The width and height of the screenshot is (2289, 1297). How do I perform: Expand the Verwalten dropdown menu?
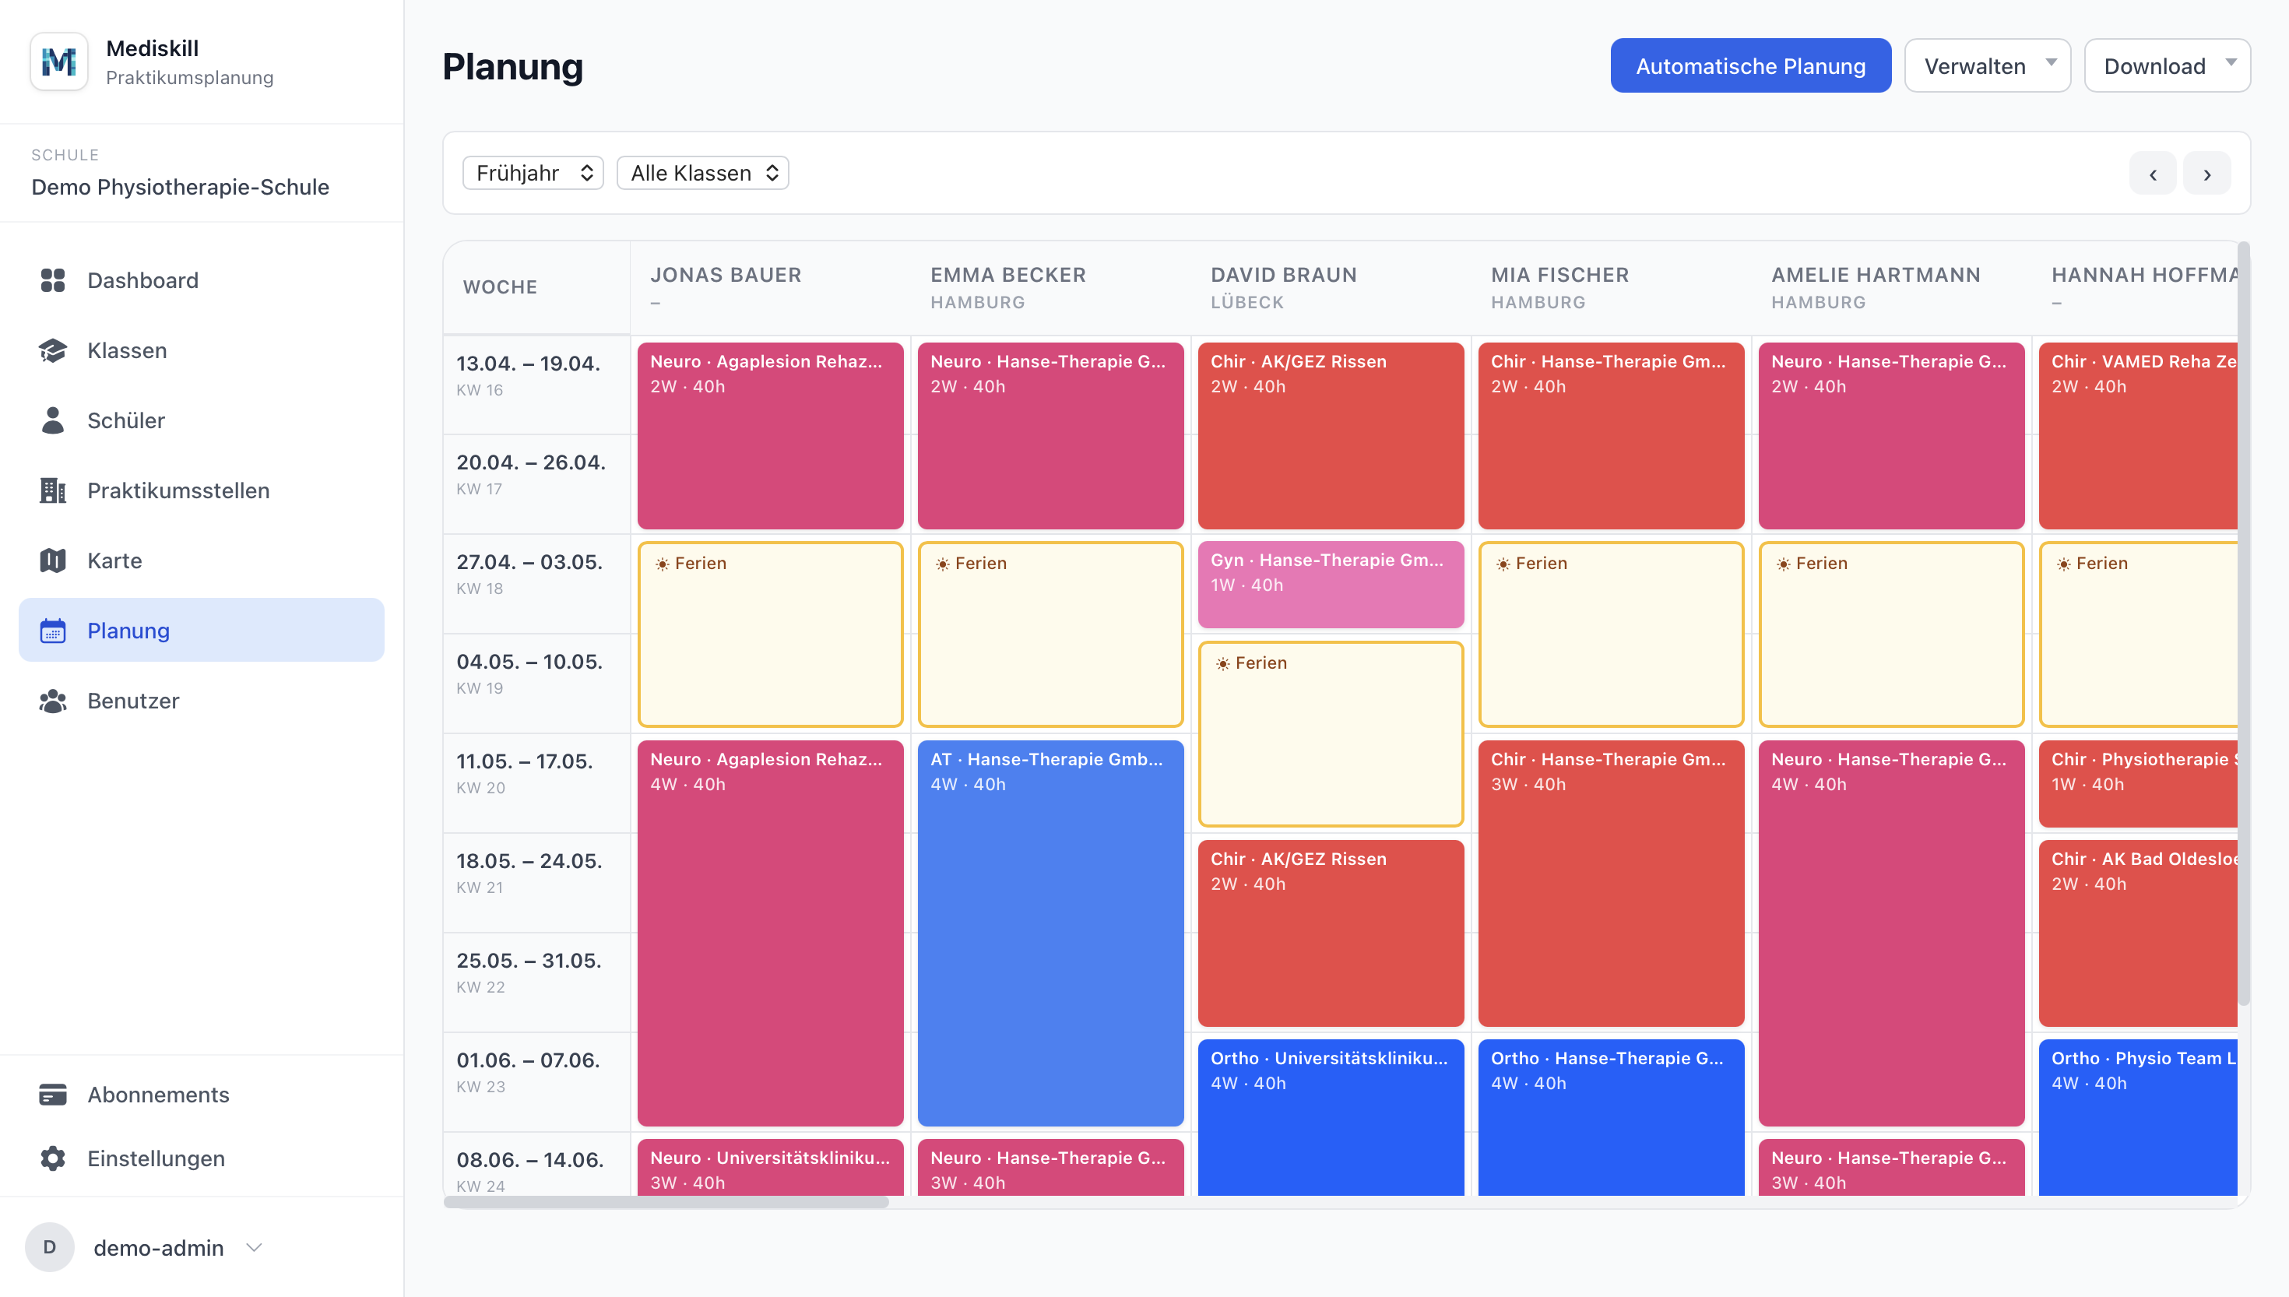(x=1987, y=66)
